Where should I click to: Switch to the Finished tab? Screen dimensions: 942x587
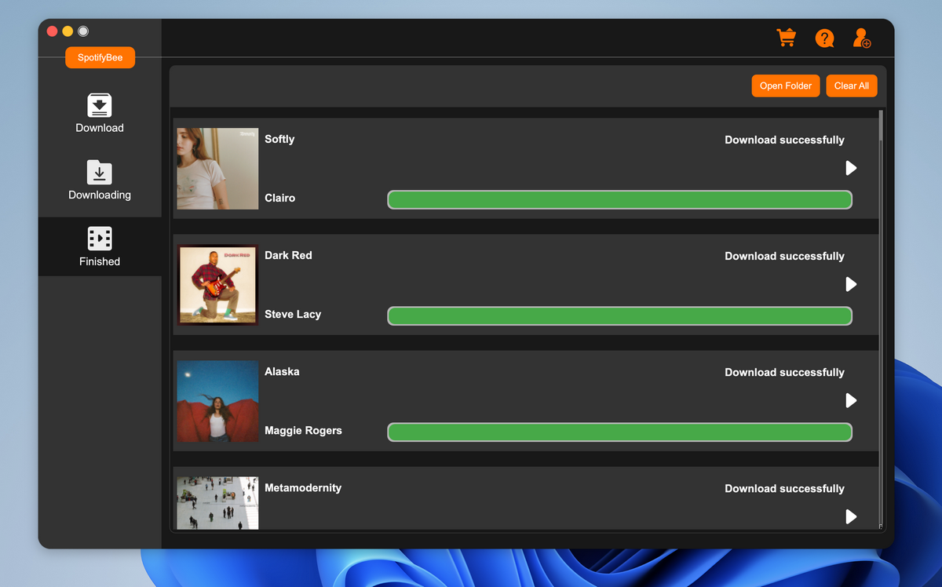point(100,246)
